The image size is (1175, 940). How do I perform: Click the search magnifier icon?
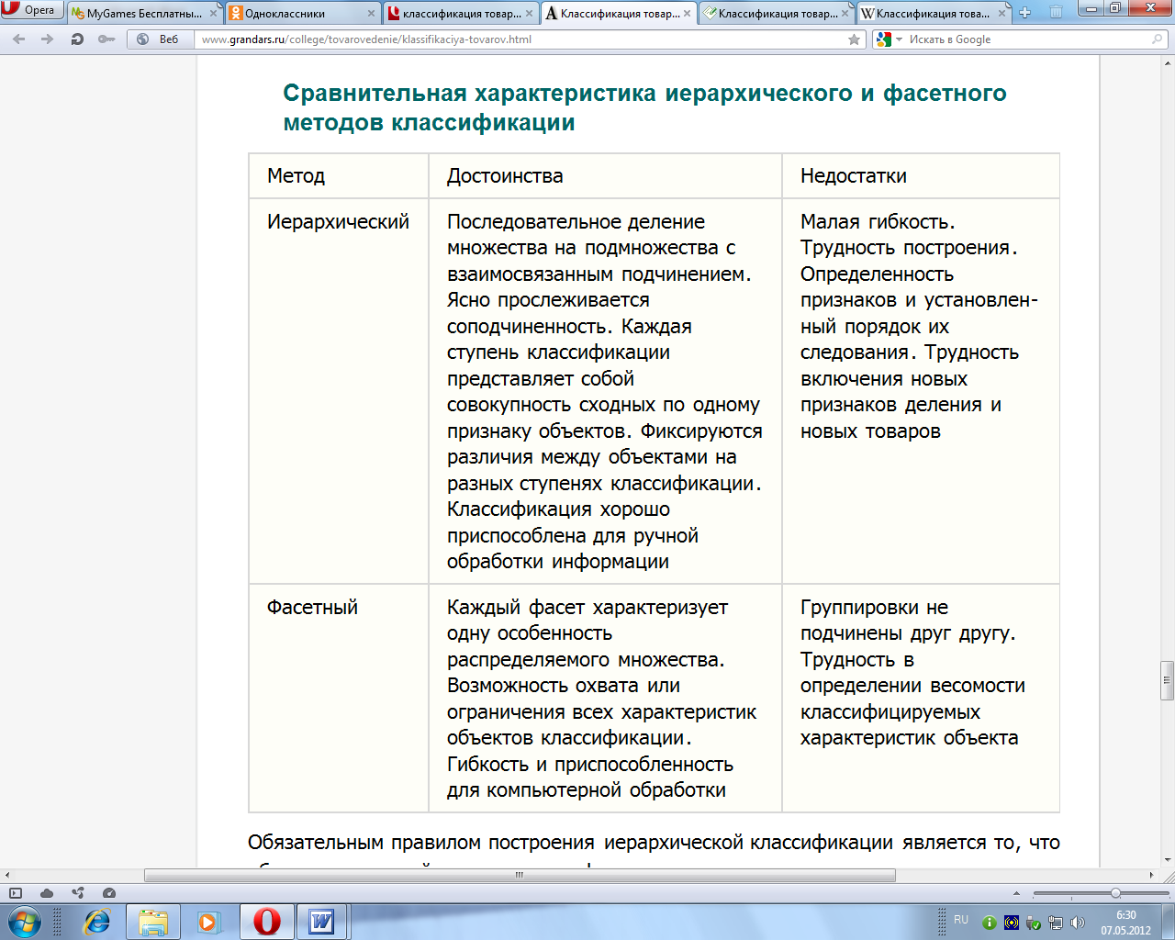[x=1158, y=39]
